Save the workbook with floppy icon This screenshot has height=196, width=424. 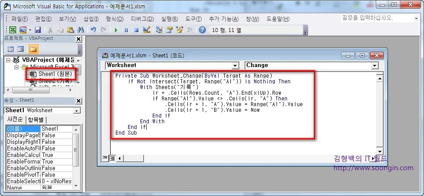coord(38,30)
